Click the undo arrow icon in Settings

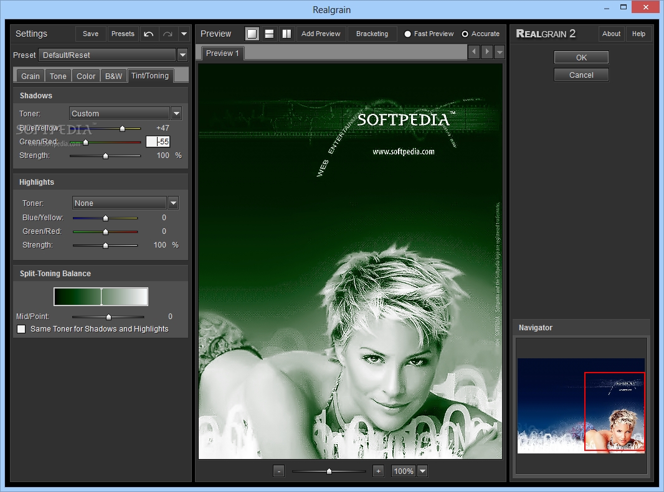(149, 34)
